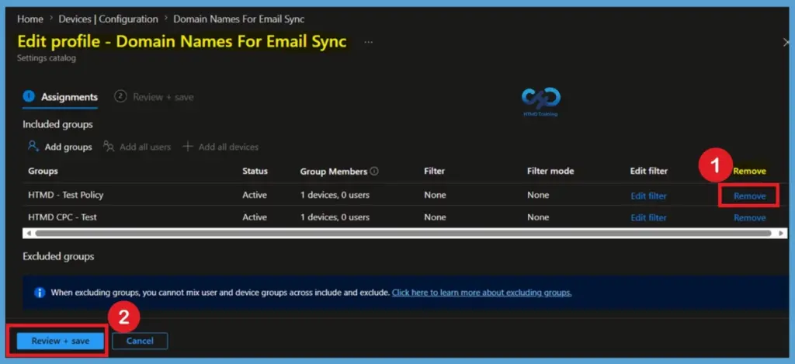Go to the Home breadcrumb
This screenshot has height=364, width=795.
pos(30,19)
